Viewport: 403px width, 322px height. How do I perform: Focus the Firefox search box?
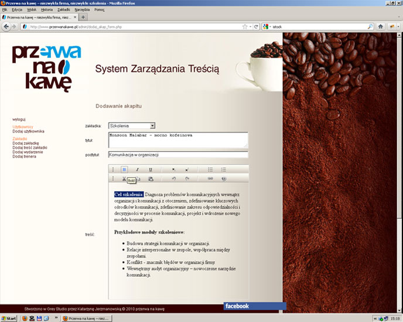pyautogui.click(x=318, y=27)
